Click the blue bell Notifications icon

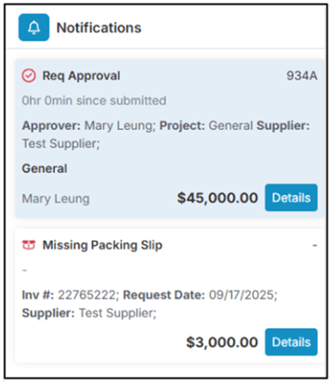tap(34, 27)
